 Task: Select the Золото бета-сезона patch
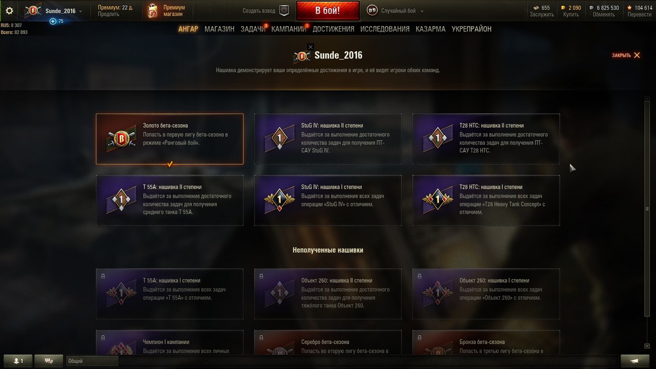coord(170,139)
